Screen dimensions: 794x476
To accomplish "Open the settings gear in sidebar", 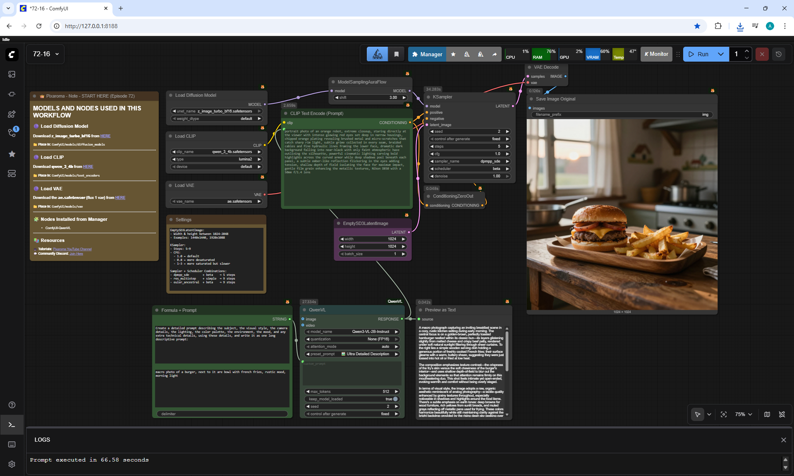I will point(12,464).
